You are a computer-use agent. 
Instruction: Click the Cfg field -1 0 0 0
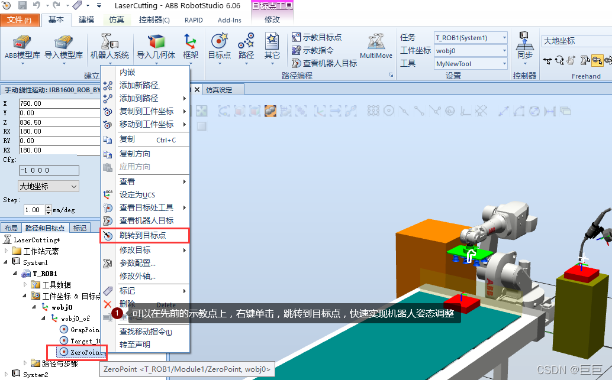49,170
